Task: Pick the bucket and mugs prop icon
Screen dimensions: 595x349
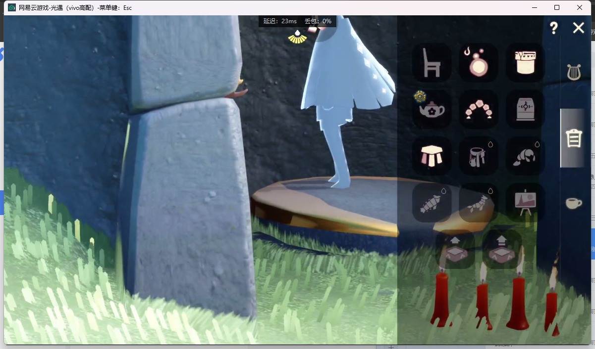Action: (x=478, y=156)
